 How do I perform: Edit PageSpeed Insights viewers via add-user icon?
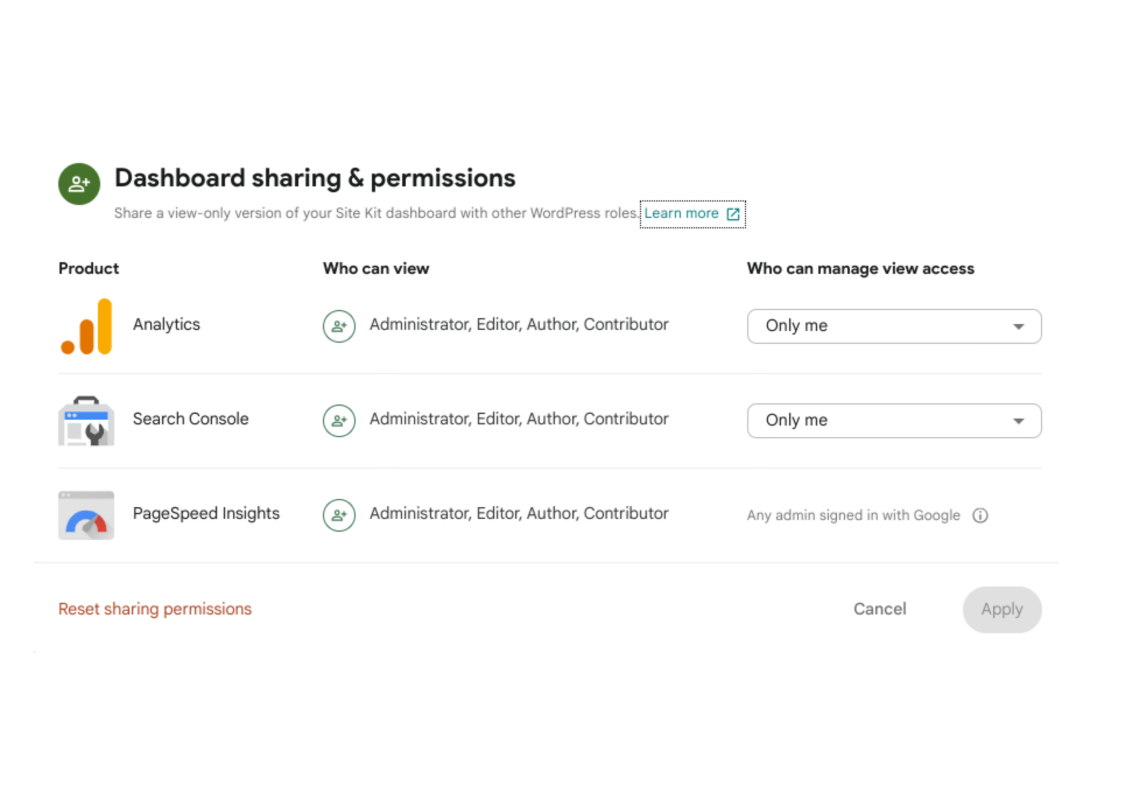click(x=339, y=515)
